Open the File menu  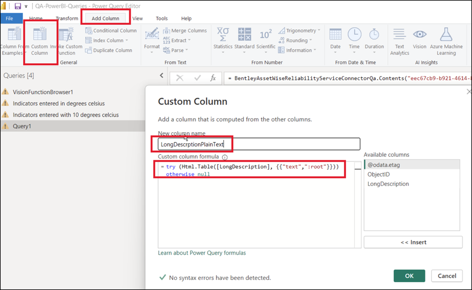coord(9,18)
